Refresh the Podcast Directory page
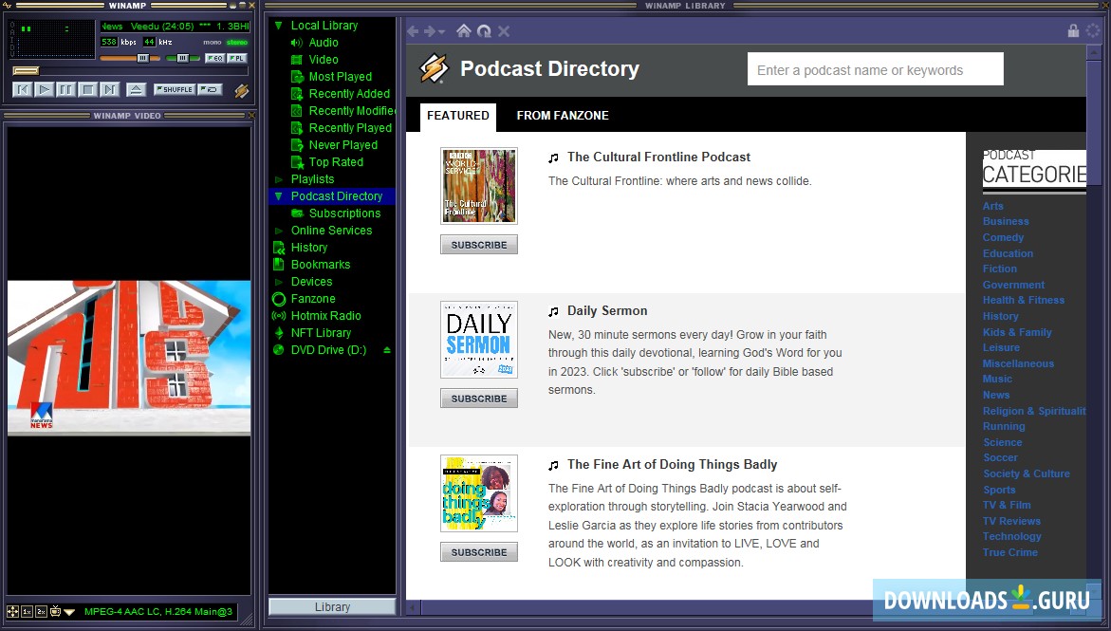Image resolution: width=1111 pixels, height=631 pixels. click(484, 31)
